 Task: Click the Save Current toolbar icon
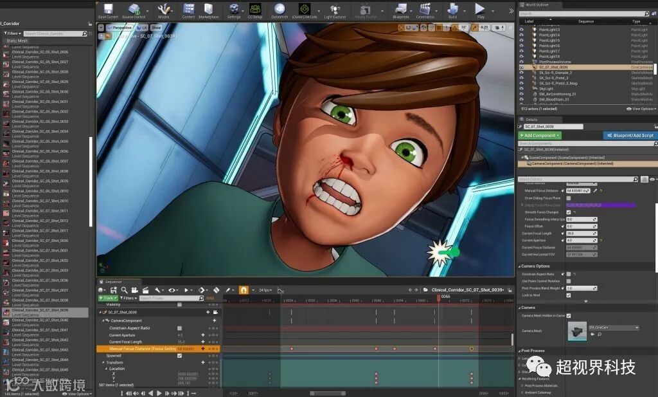tap(107, 10)
